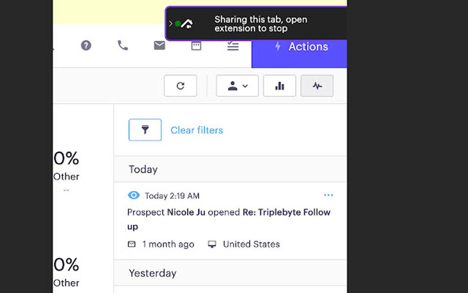Image resolution: width=468 pixels, height=293 pixels.
Task: Select the phone call icon
Action: click(x=123, y=45)
